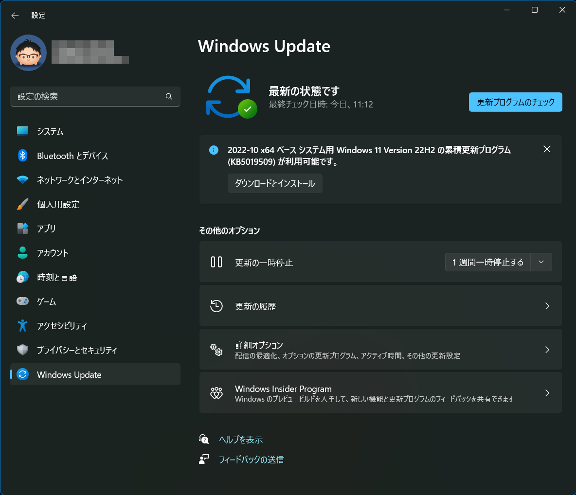Click the history clock icon

point(216,306)
